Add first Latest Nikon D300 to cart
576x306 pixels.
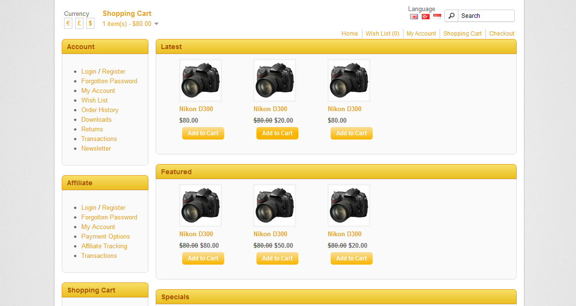[x=203, y=133]
